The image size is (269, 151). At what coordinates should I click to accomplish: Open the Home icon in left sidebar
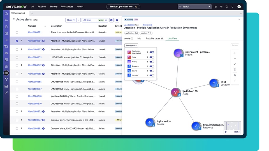[6, 13]
